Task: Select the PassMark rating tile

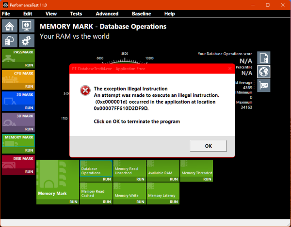Action: tap(18, 56)
